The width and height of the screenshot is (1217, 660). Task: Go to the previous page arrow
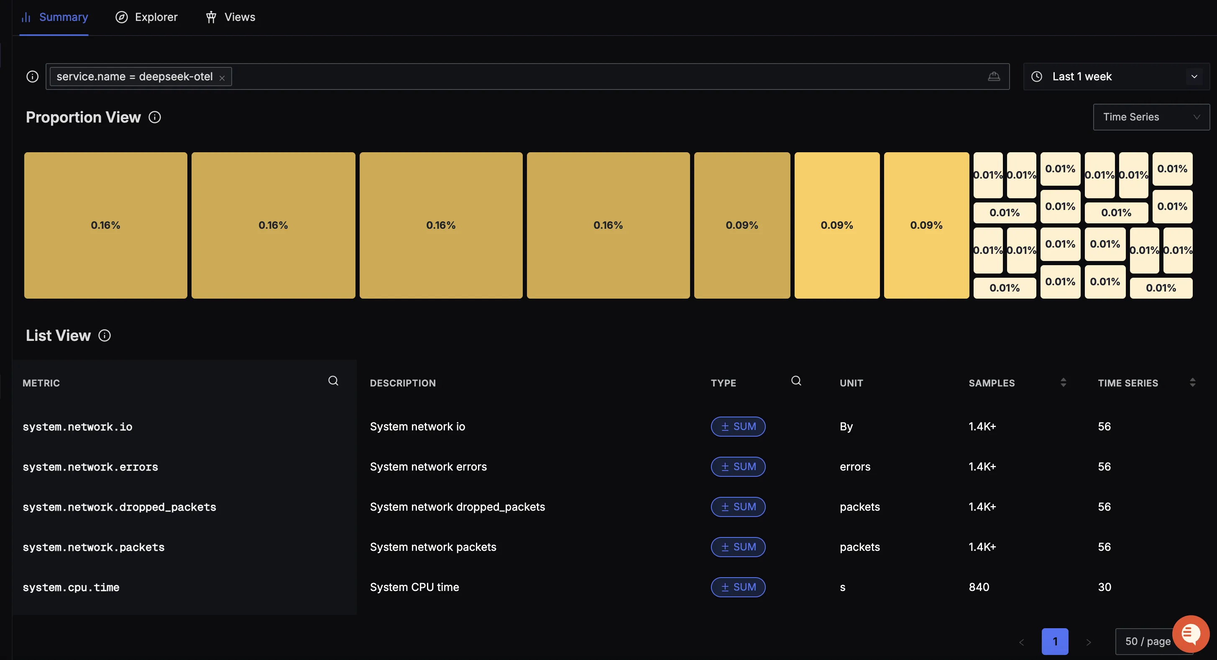(x=1021, y=642)
